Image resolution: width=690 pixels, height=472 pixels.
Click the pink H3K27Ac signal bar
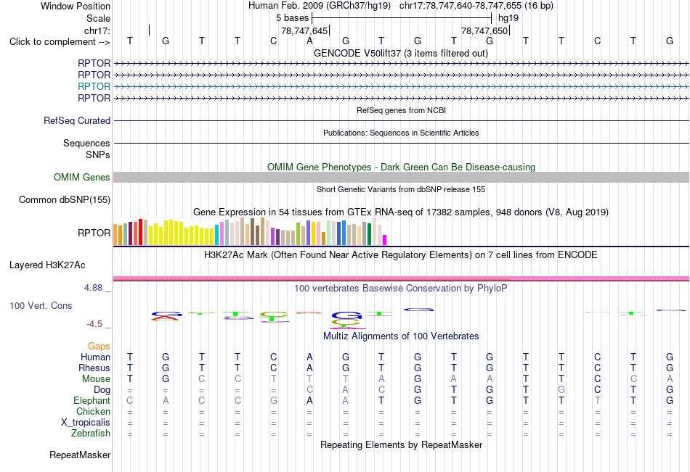[x=401, y=278]
